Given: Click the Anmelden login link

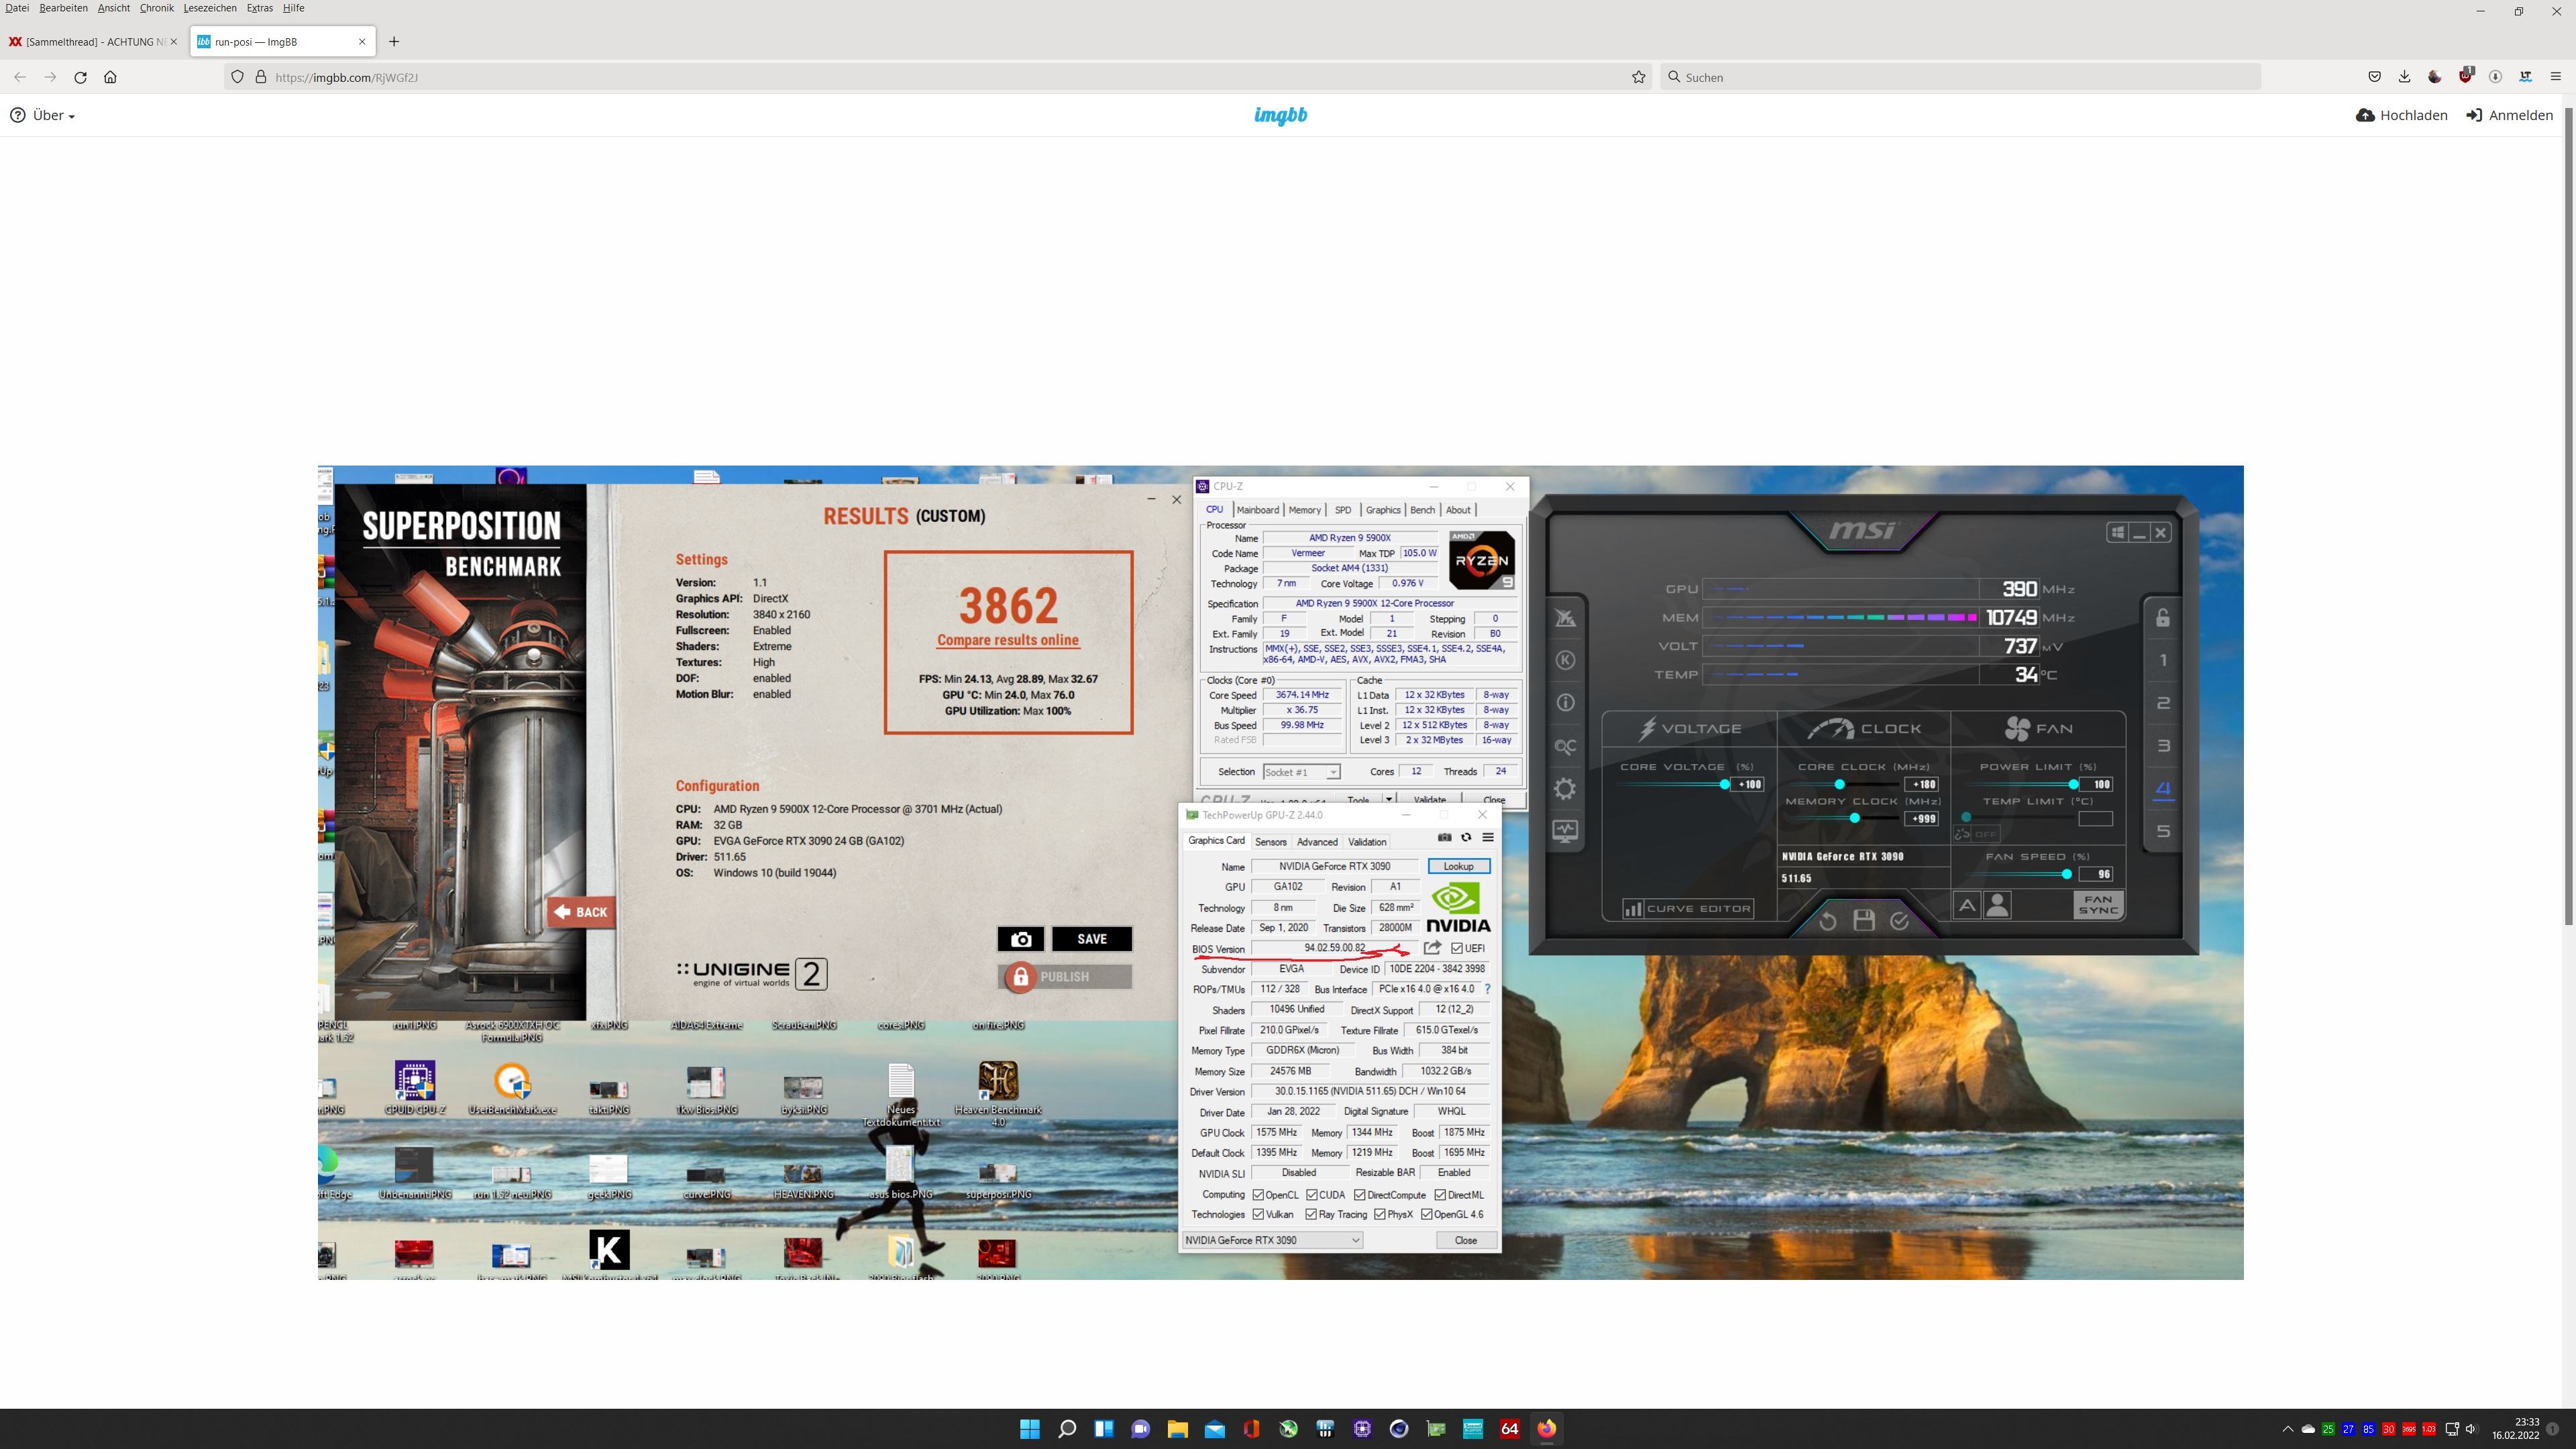Looking at the screenshot, I should pyautogui.click(x=2510, y=115).
